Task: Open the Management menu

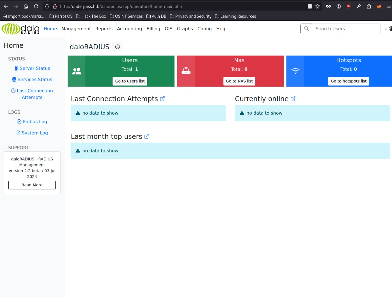Action: 76,29
